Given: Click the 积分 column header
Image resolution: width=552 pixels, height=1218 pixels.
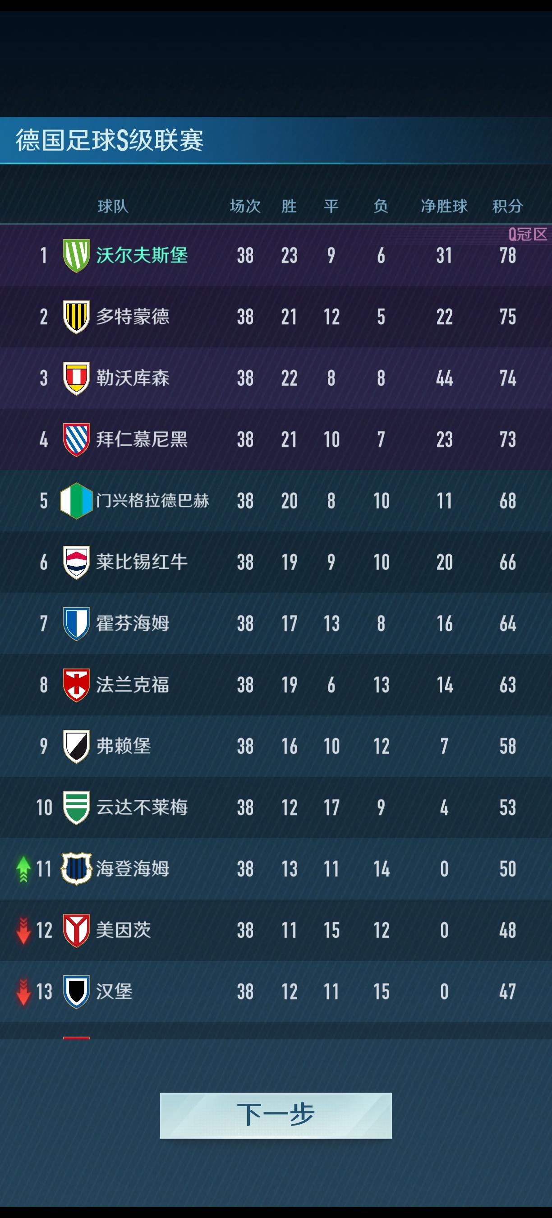Looking at the screenshot, I should pos(507,206).
